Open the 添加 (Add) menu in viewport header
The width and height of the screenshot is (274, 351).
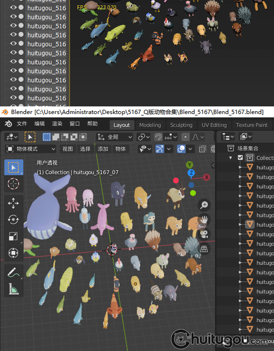103,149
